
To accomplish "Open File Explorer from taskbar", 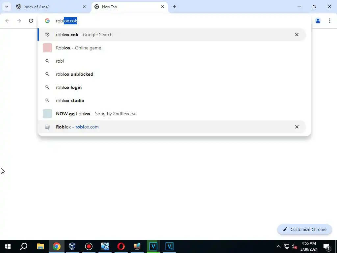I will click(x=40, y=246).
